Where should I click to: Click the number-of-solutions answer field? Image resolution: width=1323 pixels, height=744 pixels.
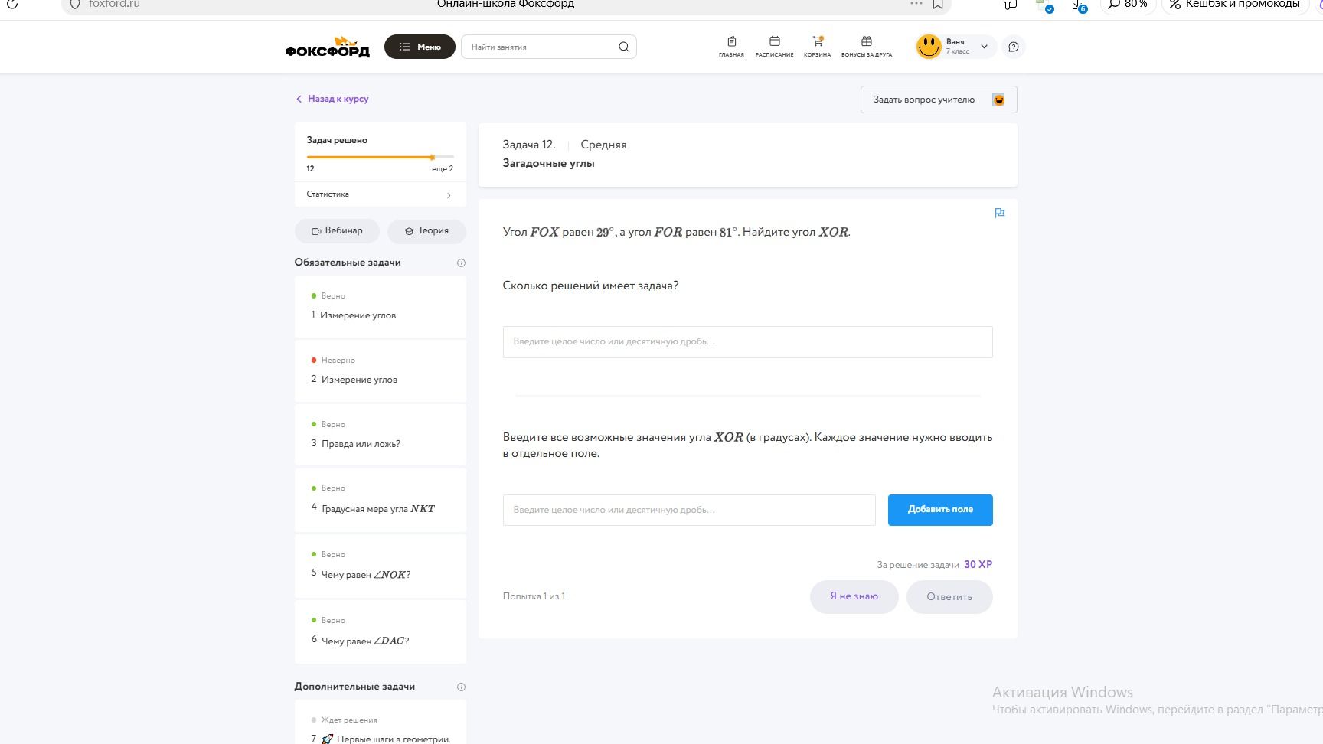[x=747, y=342]
